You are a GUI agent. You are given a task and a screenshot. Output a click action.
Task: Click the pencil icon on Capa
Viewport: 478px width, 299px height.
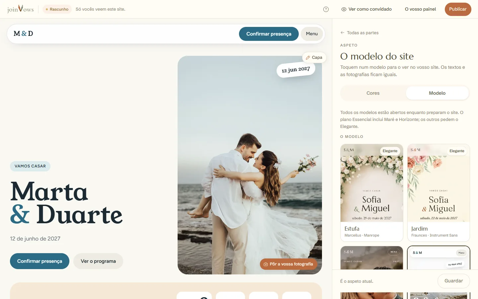[x=308, y=57]
